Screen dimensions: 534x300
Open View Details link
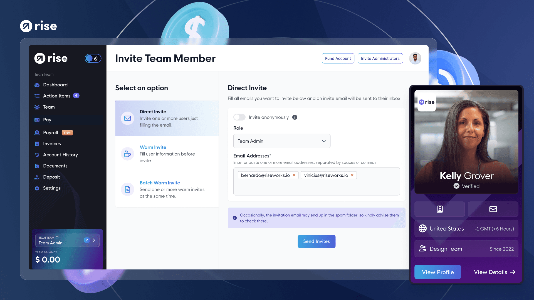click(x=495, y=272)
